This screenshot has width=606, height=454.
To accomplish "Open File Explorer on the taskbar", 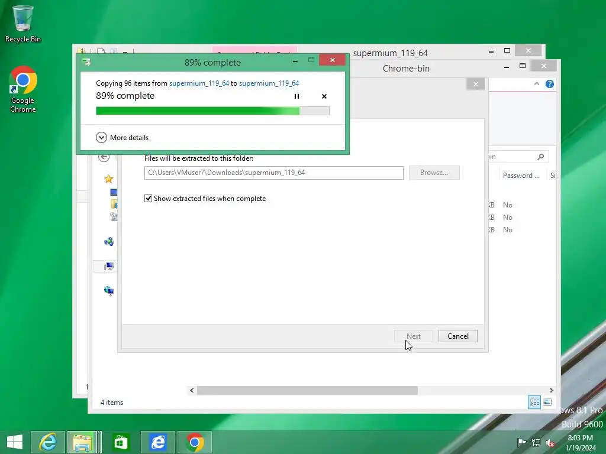I will pyautogui.click(x=82, y=442).
